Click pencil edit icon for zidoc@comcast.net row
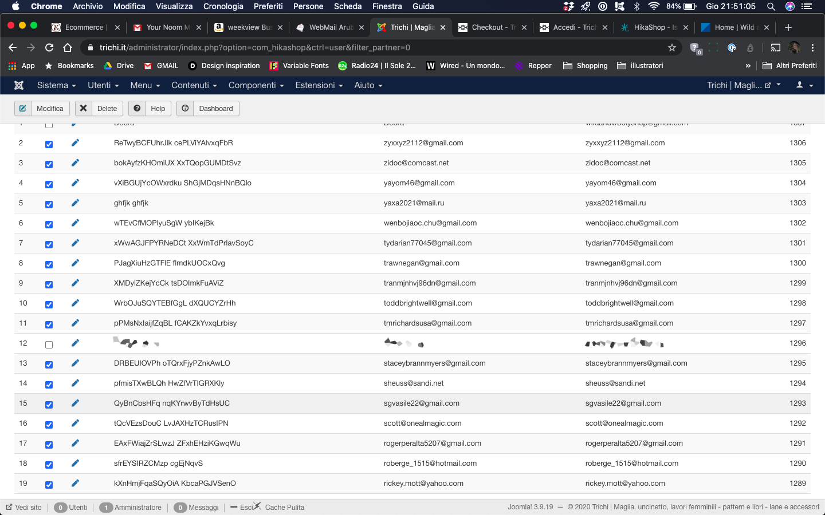Viewport: 825px width, 515px height. coord(75,163)
